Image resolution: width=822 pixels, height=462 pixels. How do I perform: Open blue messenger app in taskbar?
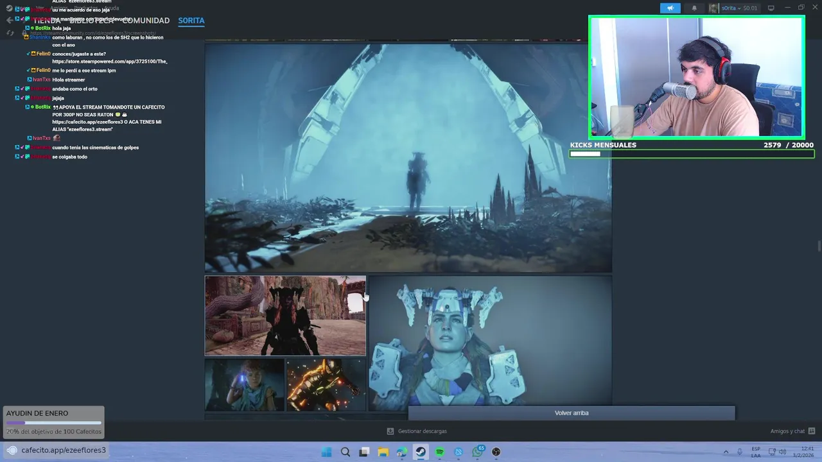(459, 452)
